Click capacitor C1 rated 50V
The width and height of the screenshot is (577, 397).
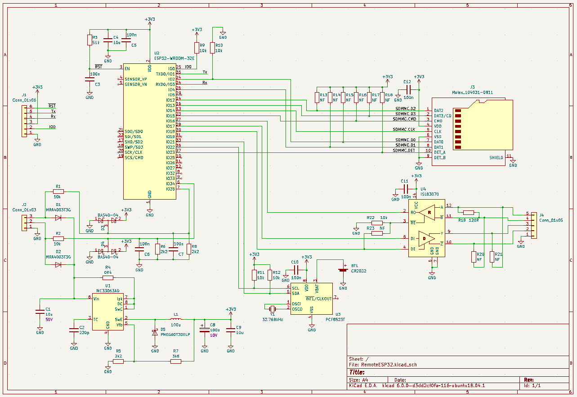[x=40, y=311]
